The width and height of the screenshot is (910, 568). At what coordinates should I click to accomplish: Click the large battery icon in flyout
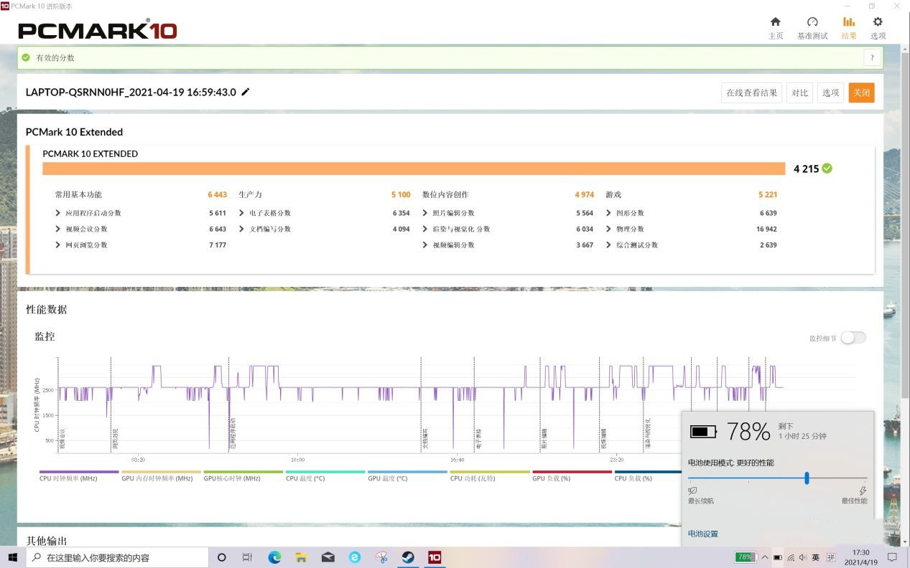703,432
